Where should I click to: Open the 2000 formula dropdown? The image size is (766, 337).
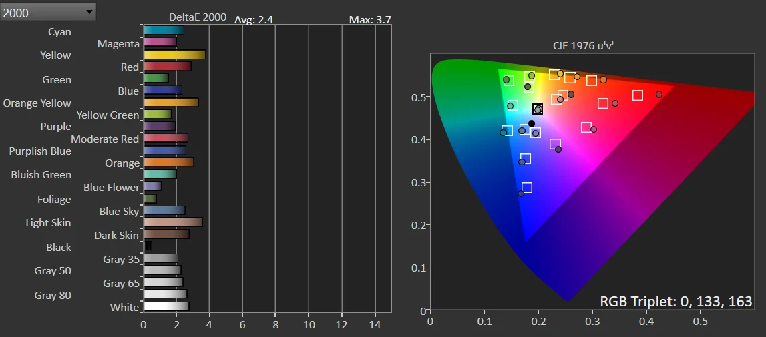(x=48, y=12)
